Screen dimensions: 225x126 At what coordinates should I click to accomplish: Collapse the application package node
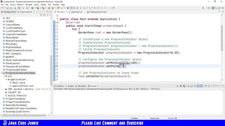point(6,79)
